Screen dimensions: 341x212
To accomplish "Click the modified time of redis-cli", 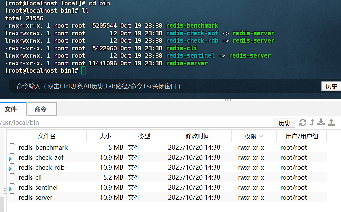I will pyautogui.click(x=194, y=177).
